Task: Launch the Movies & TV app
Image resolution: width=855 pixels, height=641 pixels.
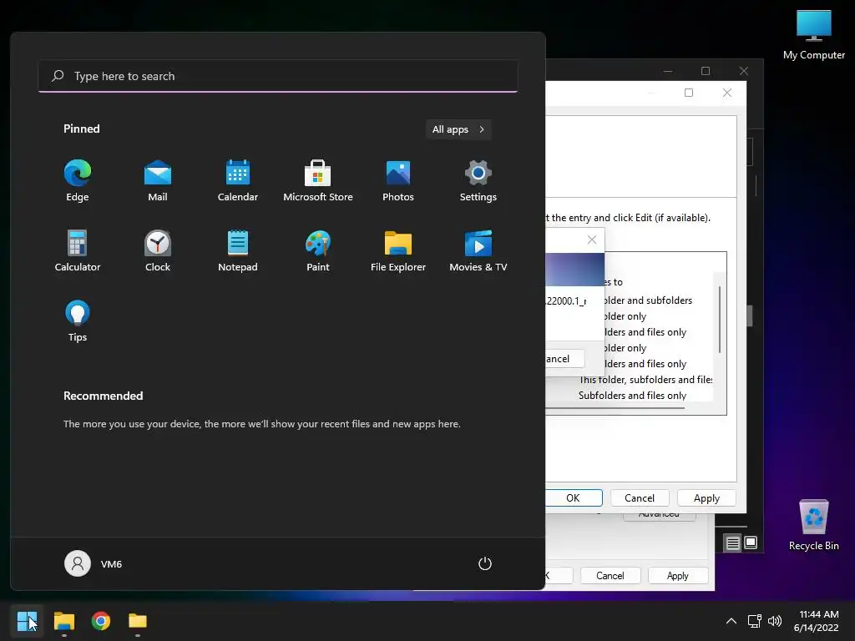Action: point(478,250)
